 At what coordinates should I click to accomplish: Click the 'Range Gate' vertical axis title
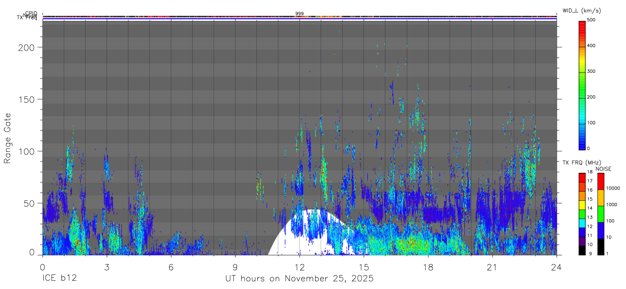(x=8, y=138)
